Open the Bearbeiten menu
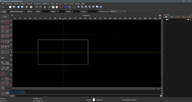 pyautogui.click(x=9, y=4)
